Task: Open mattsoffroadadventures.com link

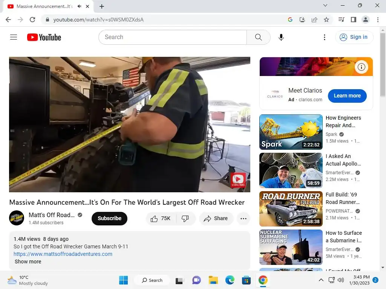Action: [63, 254]
